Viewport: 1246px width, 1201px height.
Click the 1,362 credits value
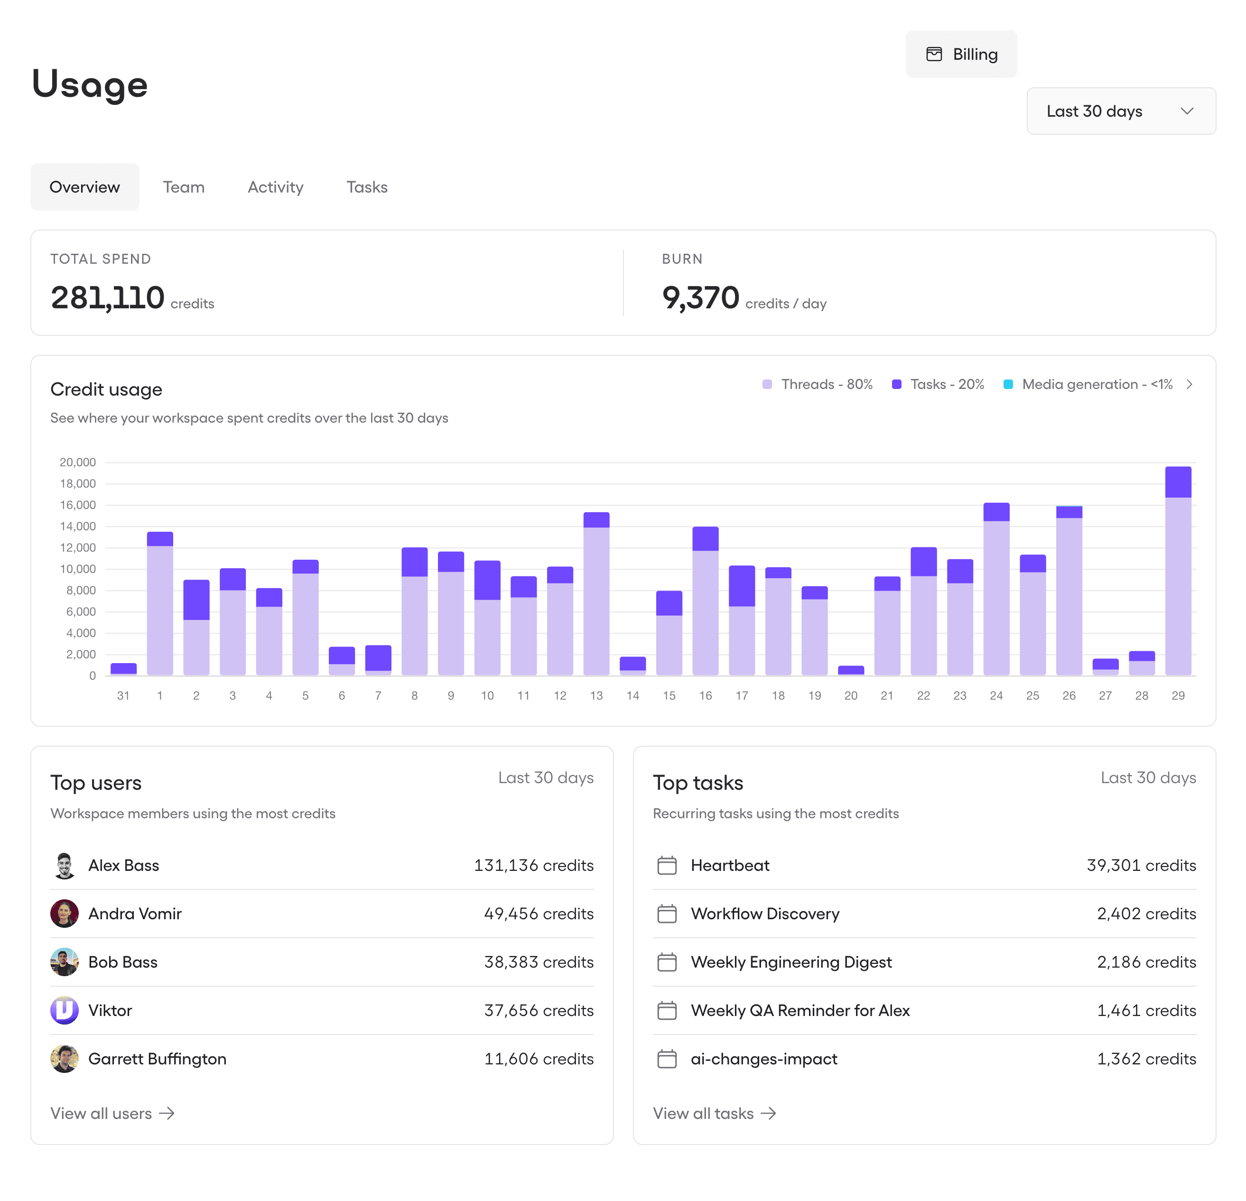click(1146, 1059)
